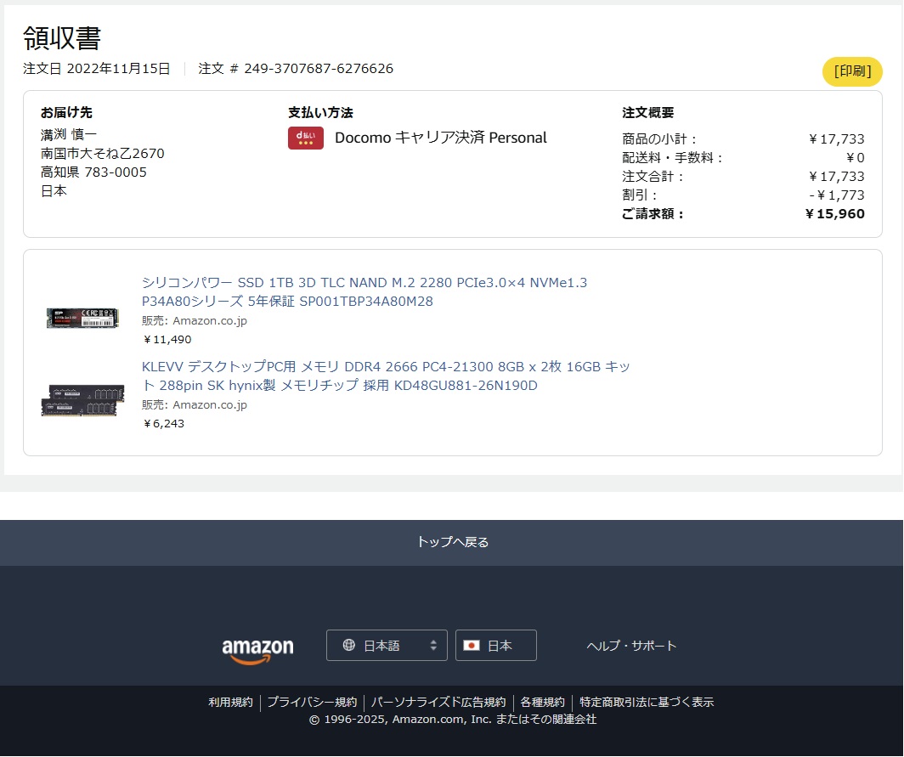Click the SSD product thumbnail image
Image resolution: width=904 pixels, height=757 pixels.
[x=82, y=317]
